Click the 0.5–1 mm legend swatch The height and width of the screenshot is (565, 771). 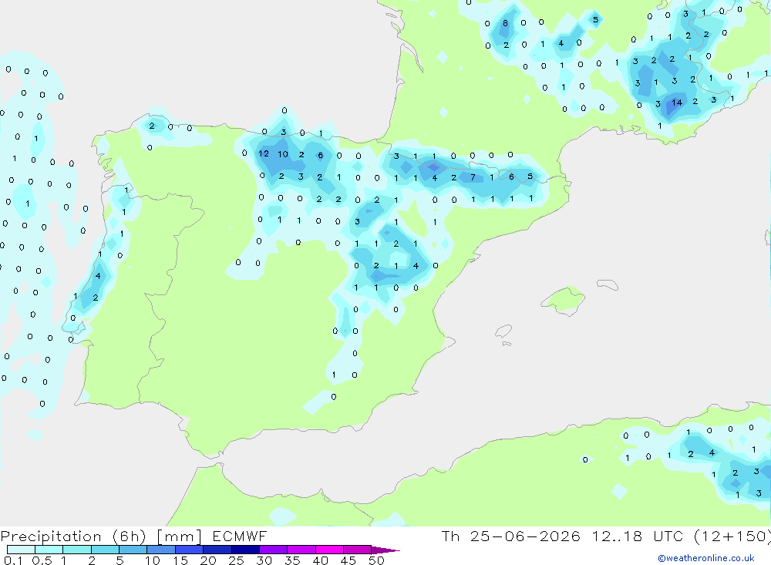pos(49,550)
